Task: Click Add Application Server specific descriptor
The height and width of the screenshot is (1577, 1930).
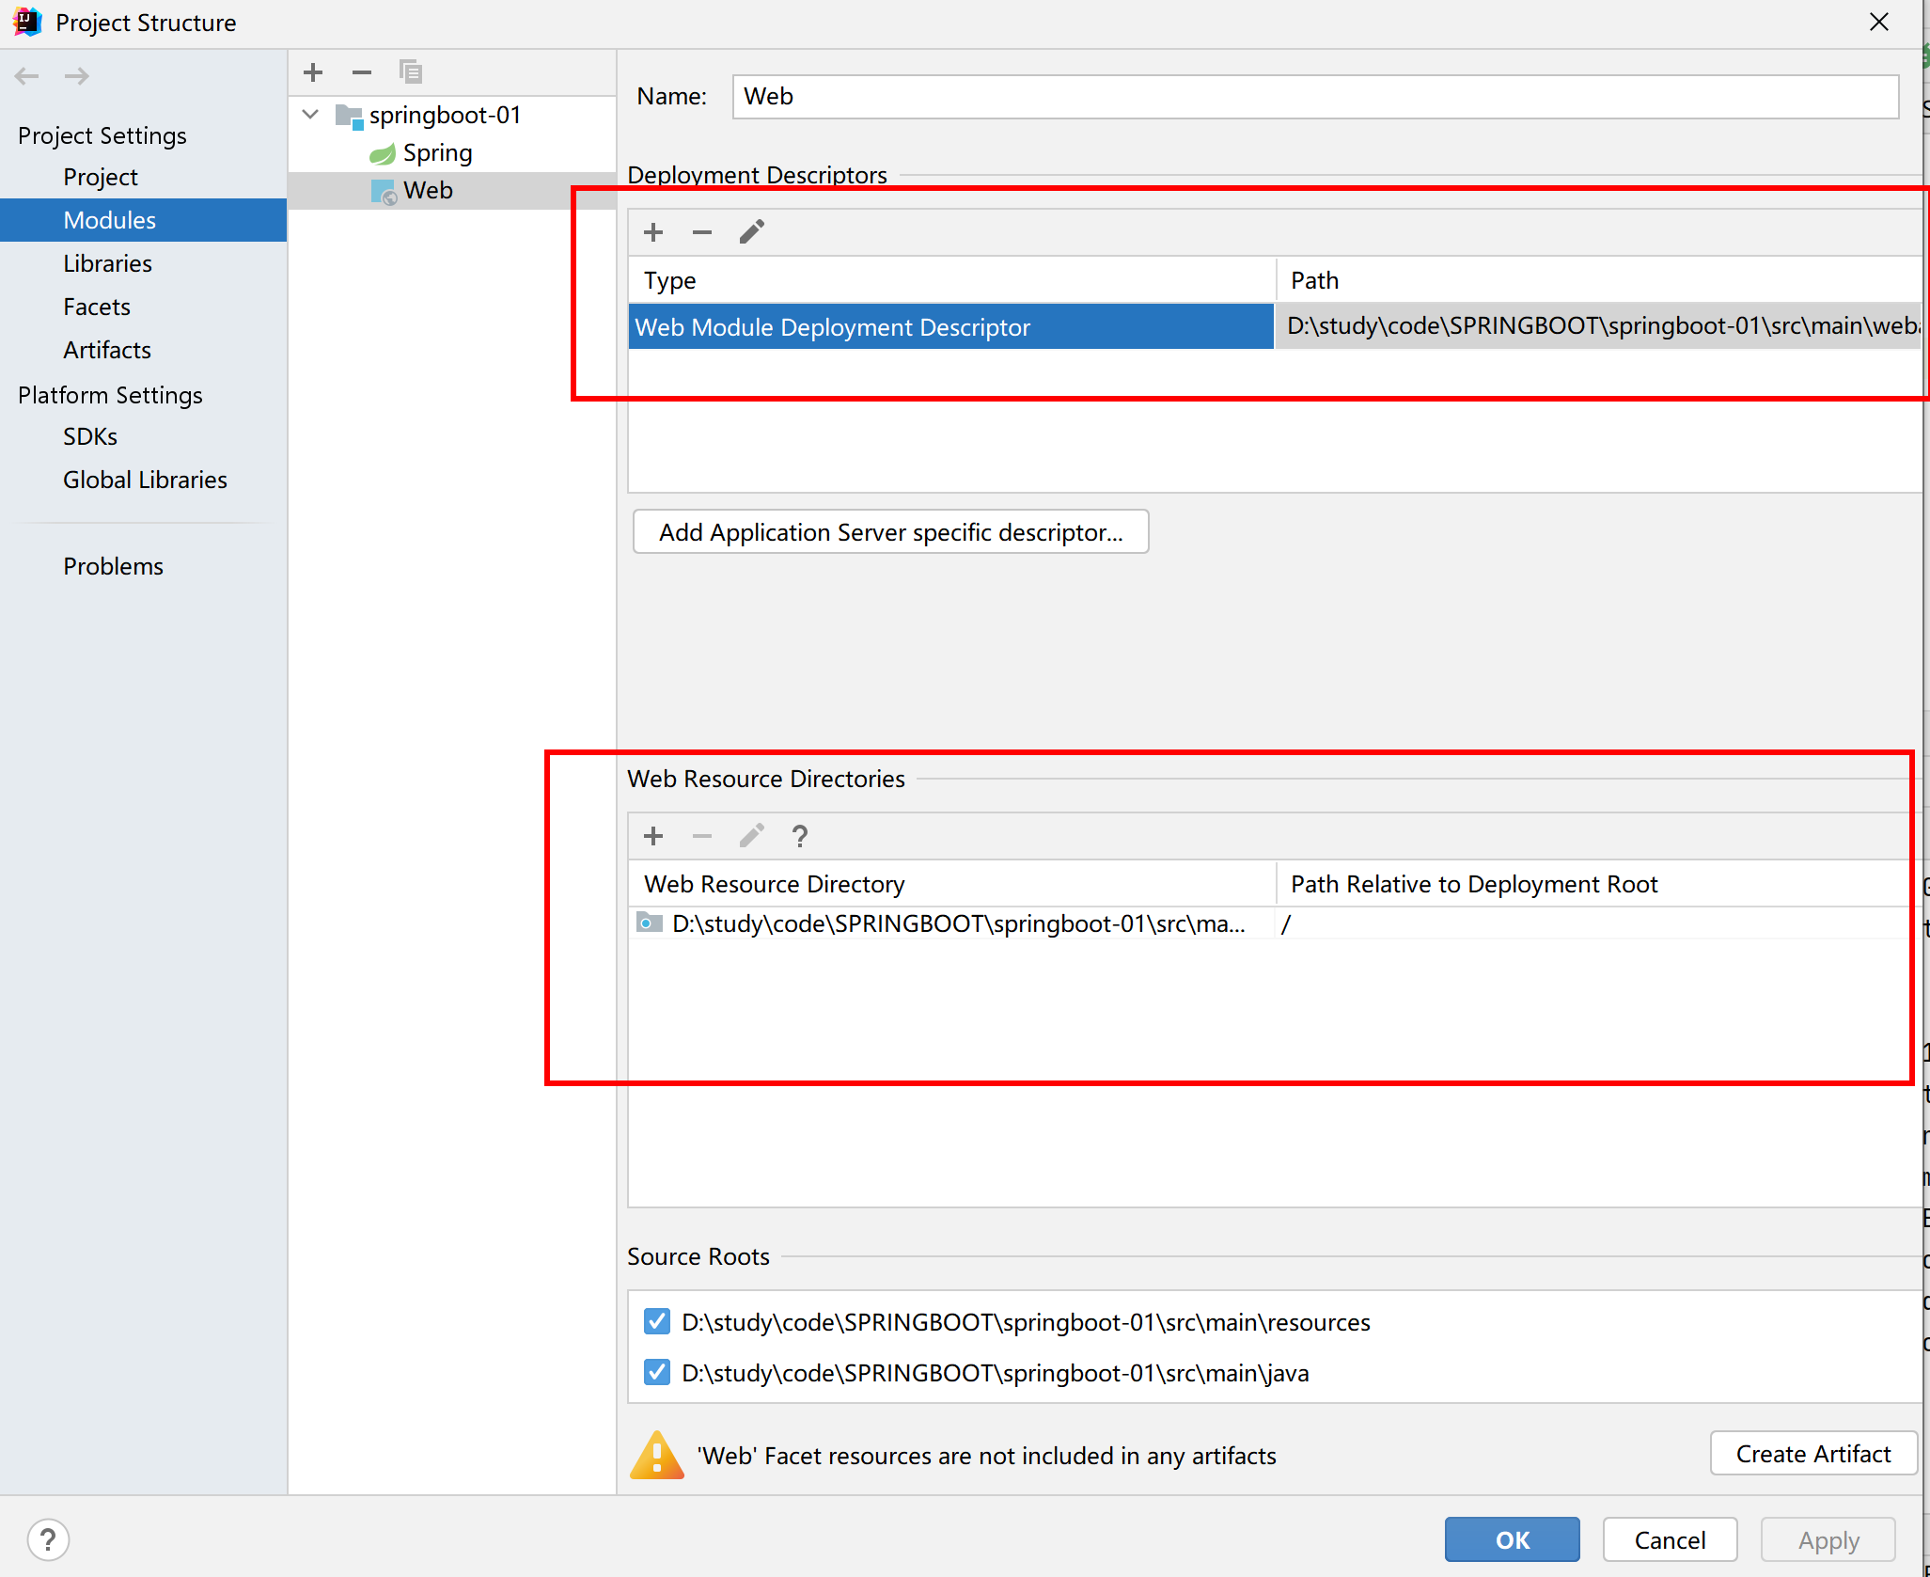Action: pyautogui.click(x=890, y=532)
